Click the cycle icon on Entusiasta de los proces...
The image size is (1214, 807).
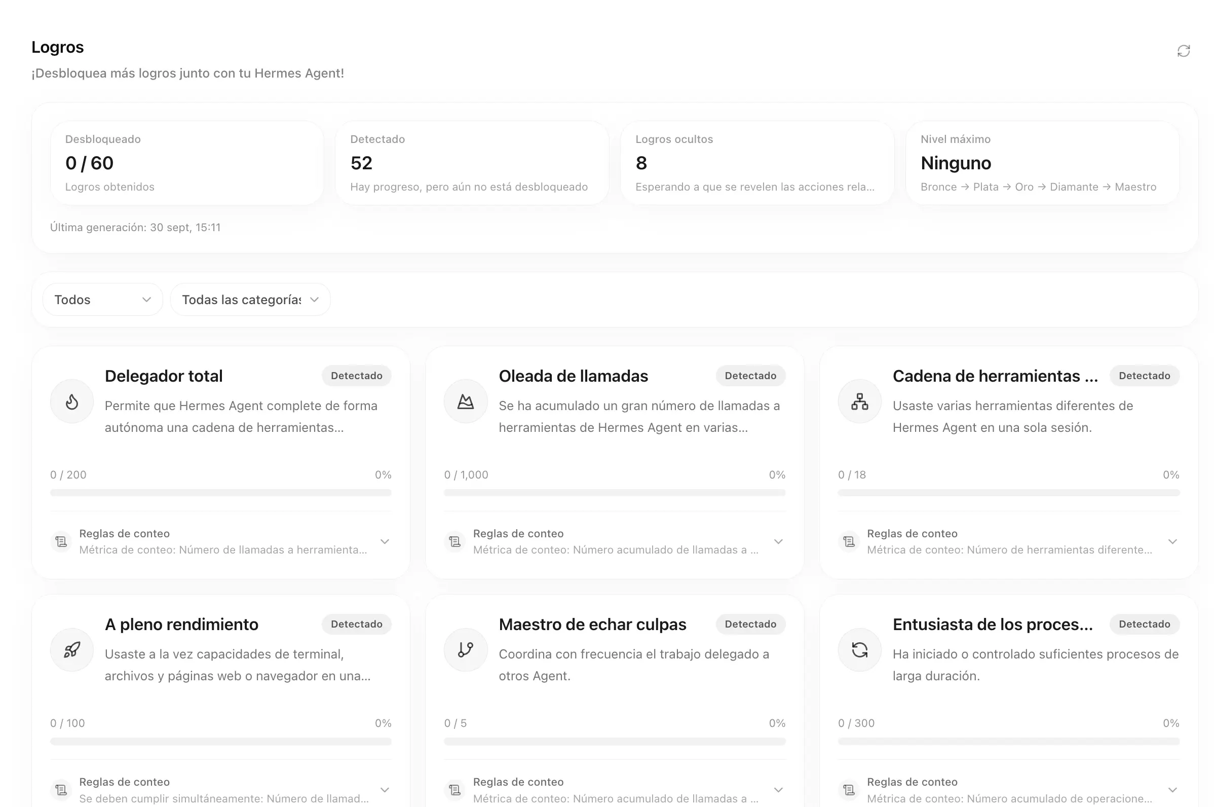859,649
